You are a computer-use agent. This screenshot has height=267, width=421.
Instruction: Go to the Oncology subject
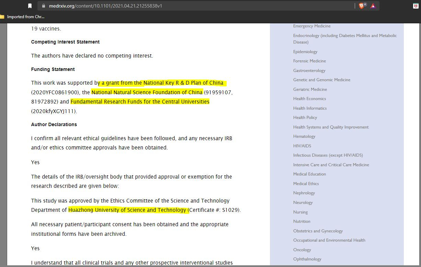tap(302, 250)
